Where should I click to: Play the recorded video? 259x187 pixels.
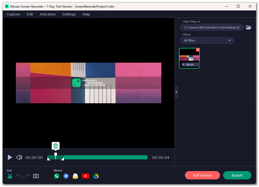point(10,157)
